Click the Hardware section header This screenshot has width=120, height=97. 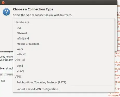22,22
